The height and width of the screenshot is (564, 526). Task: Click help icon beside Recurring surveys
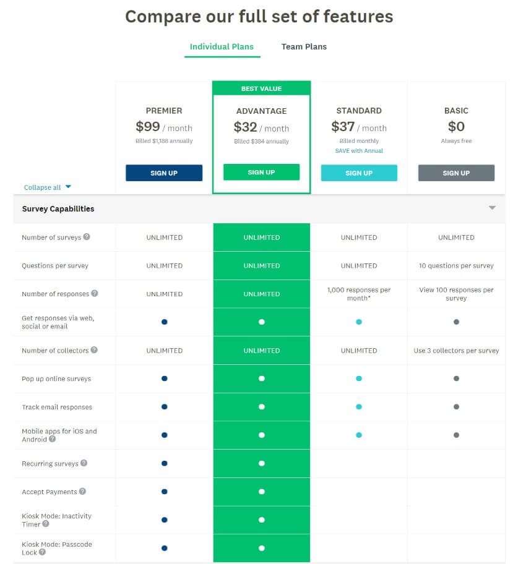[84, 463]
